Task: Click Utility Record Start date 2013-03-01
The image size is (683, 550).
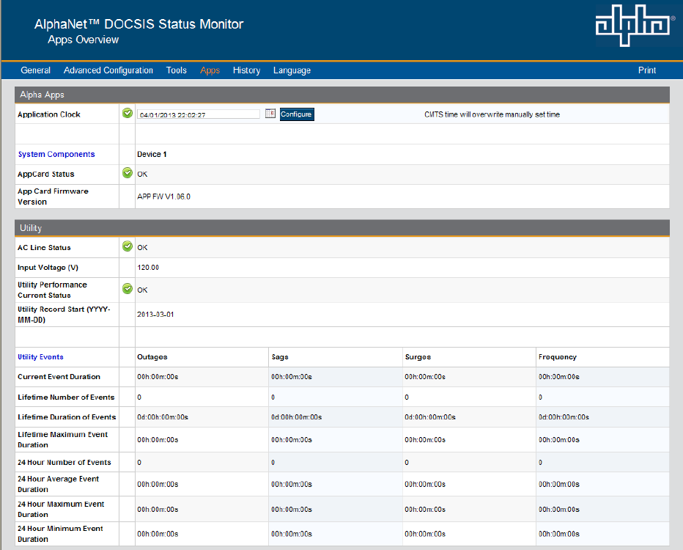Action: [x=155, y=314]
